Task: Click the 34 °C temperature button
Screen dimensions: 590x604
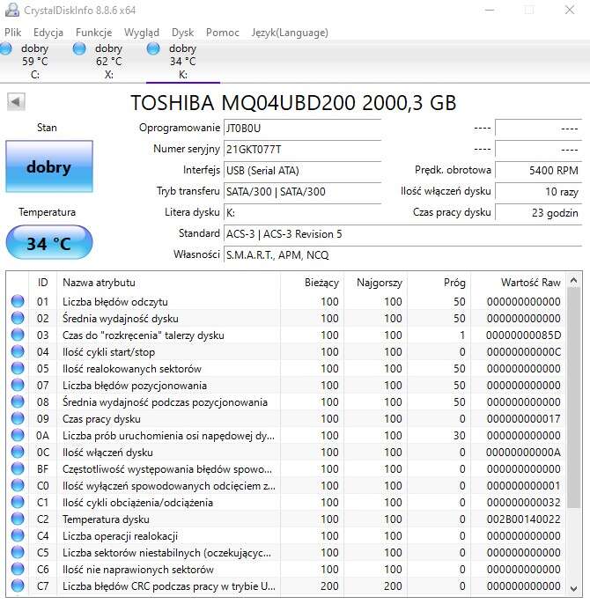Action: pos(48,243)
